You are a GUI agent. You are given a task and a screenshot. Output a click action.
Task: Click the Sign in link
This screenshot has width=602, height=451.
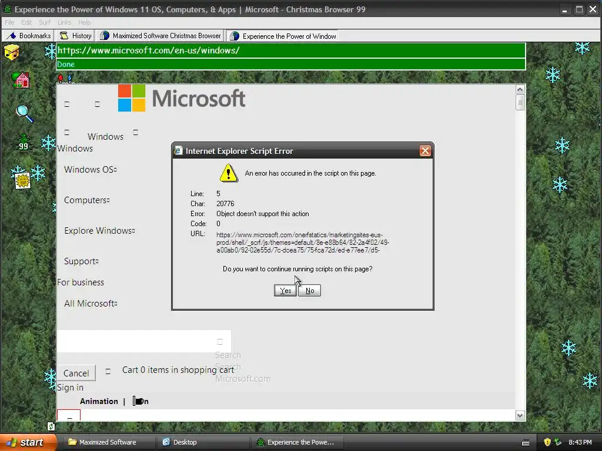coord(71,388)
